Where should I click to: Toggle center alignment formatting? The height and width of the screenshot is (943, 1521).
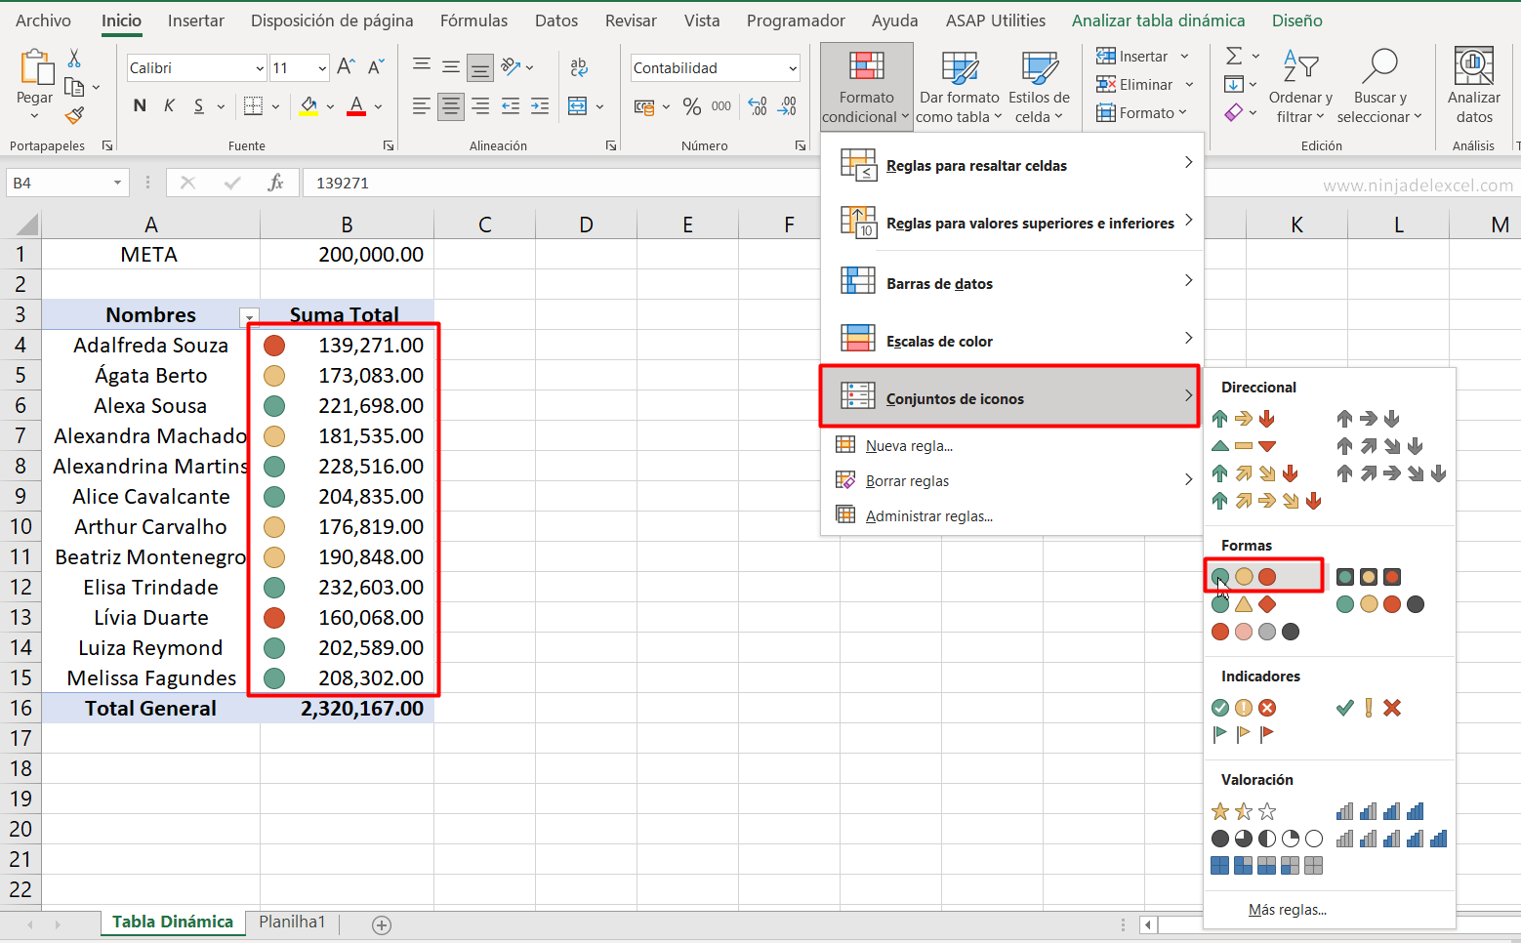point(450,106)
